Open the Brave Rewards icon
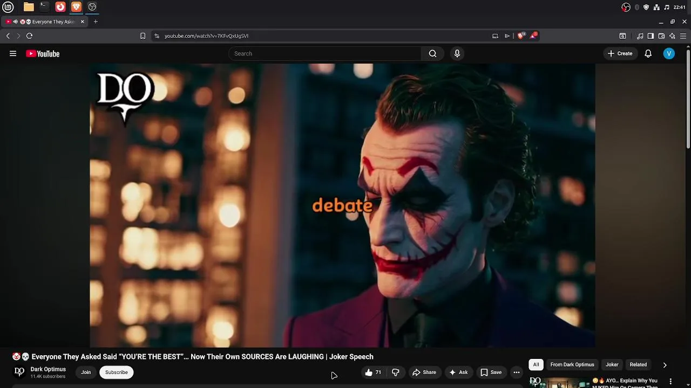The image size is (691, 388). [533, 36]
